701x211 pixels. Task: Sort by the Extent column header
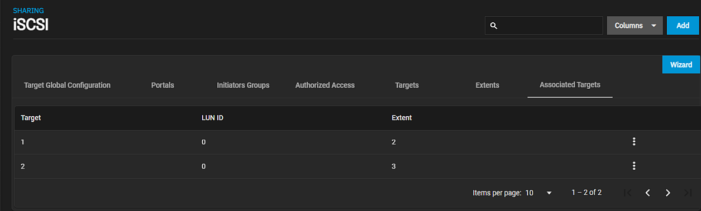(x=402, y=118)
